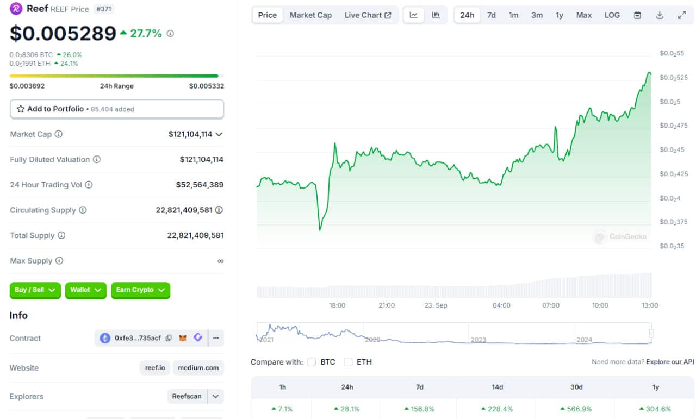Open the Earn Crypto dropdown
Screen dimensions: 696x419
141,290
